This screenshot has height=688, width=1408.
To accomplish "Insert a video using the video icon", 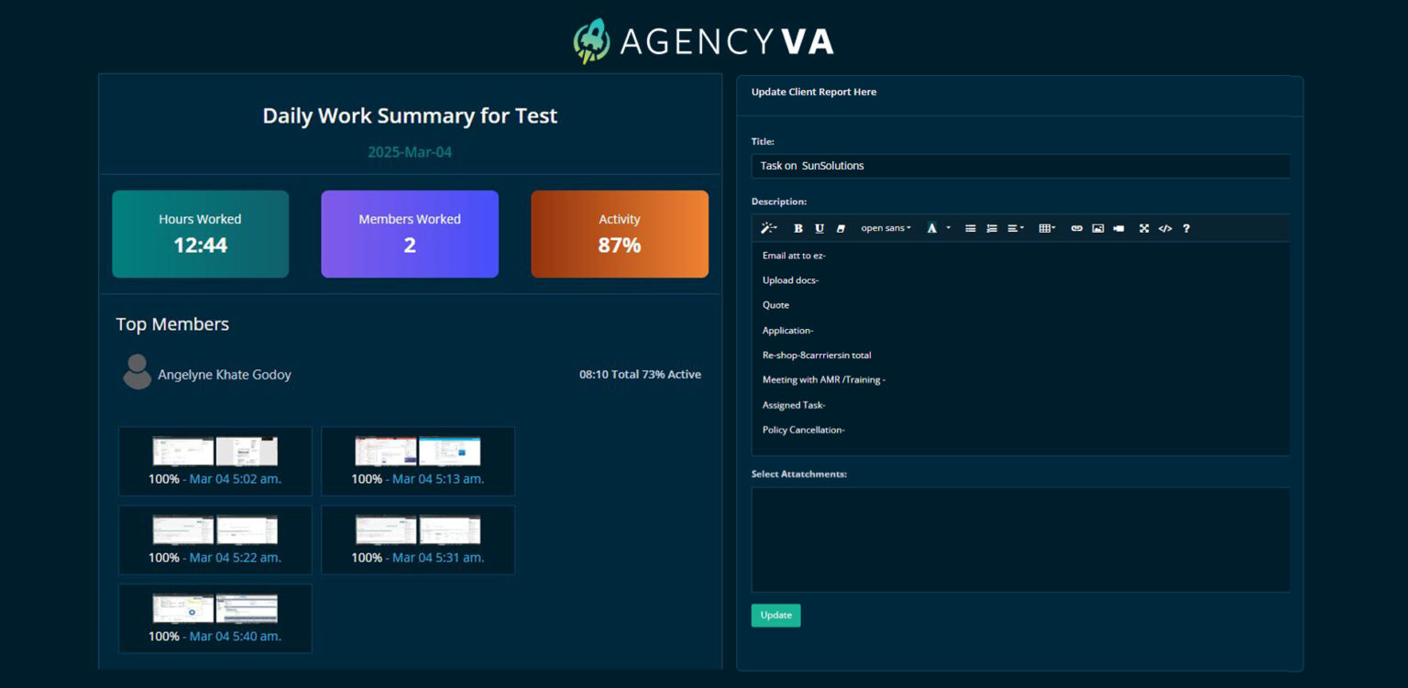I will (1118, 228).
